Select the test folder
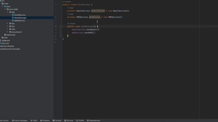 click(4, 38)
